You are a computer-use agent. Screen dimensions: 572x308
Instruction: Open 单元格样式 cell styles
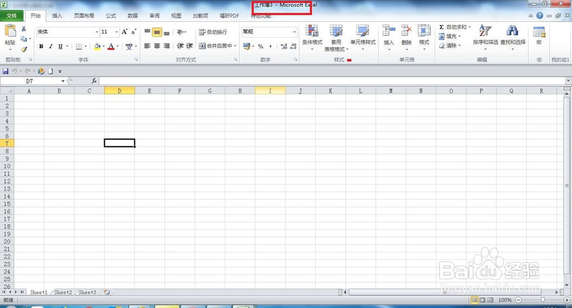(x=363, y=37)
